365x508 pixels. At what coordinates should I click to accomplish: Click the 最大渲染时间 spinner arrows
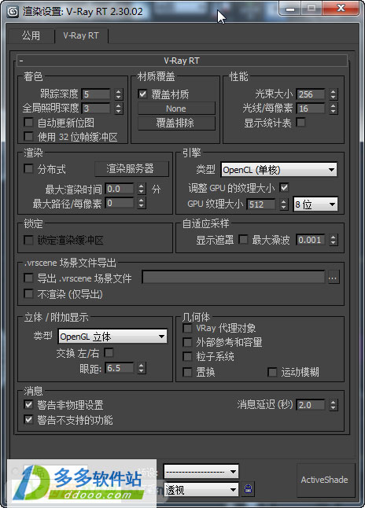point(142,189)
